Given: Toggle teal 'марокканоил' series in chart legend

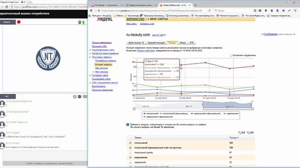Looking at the screenshot, I should [x=231, y=113].
